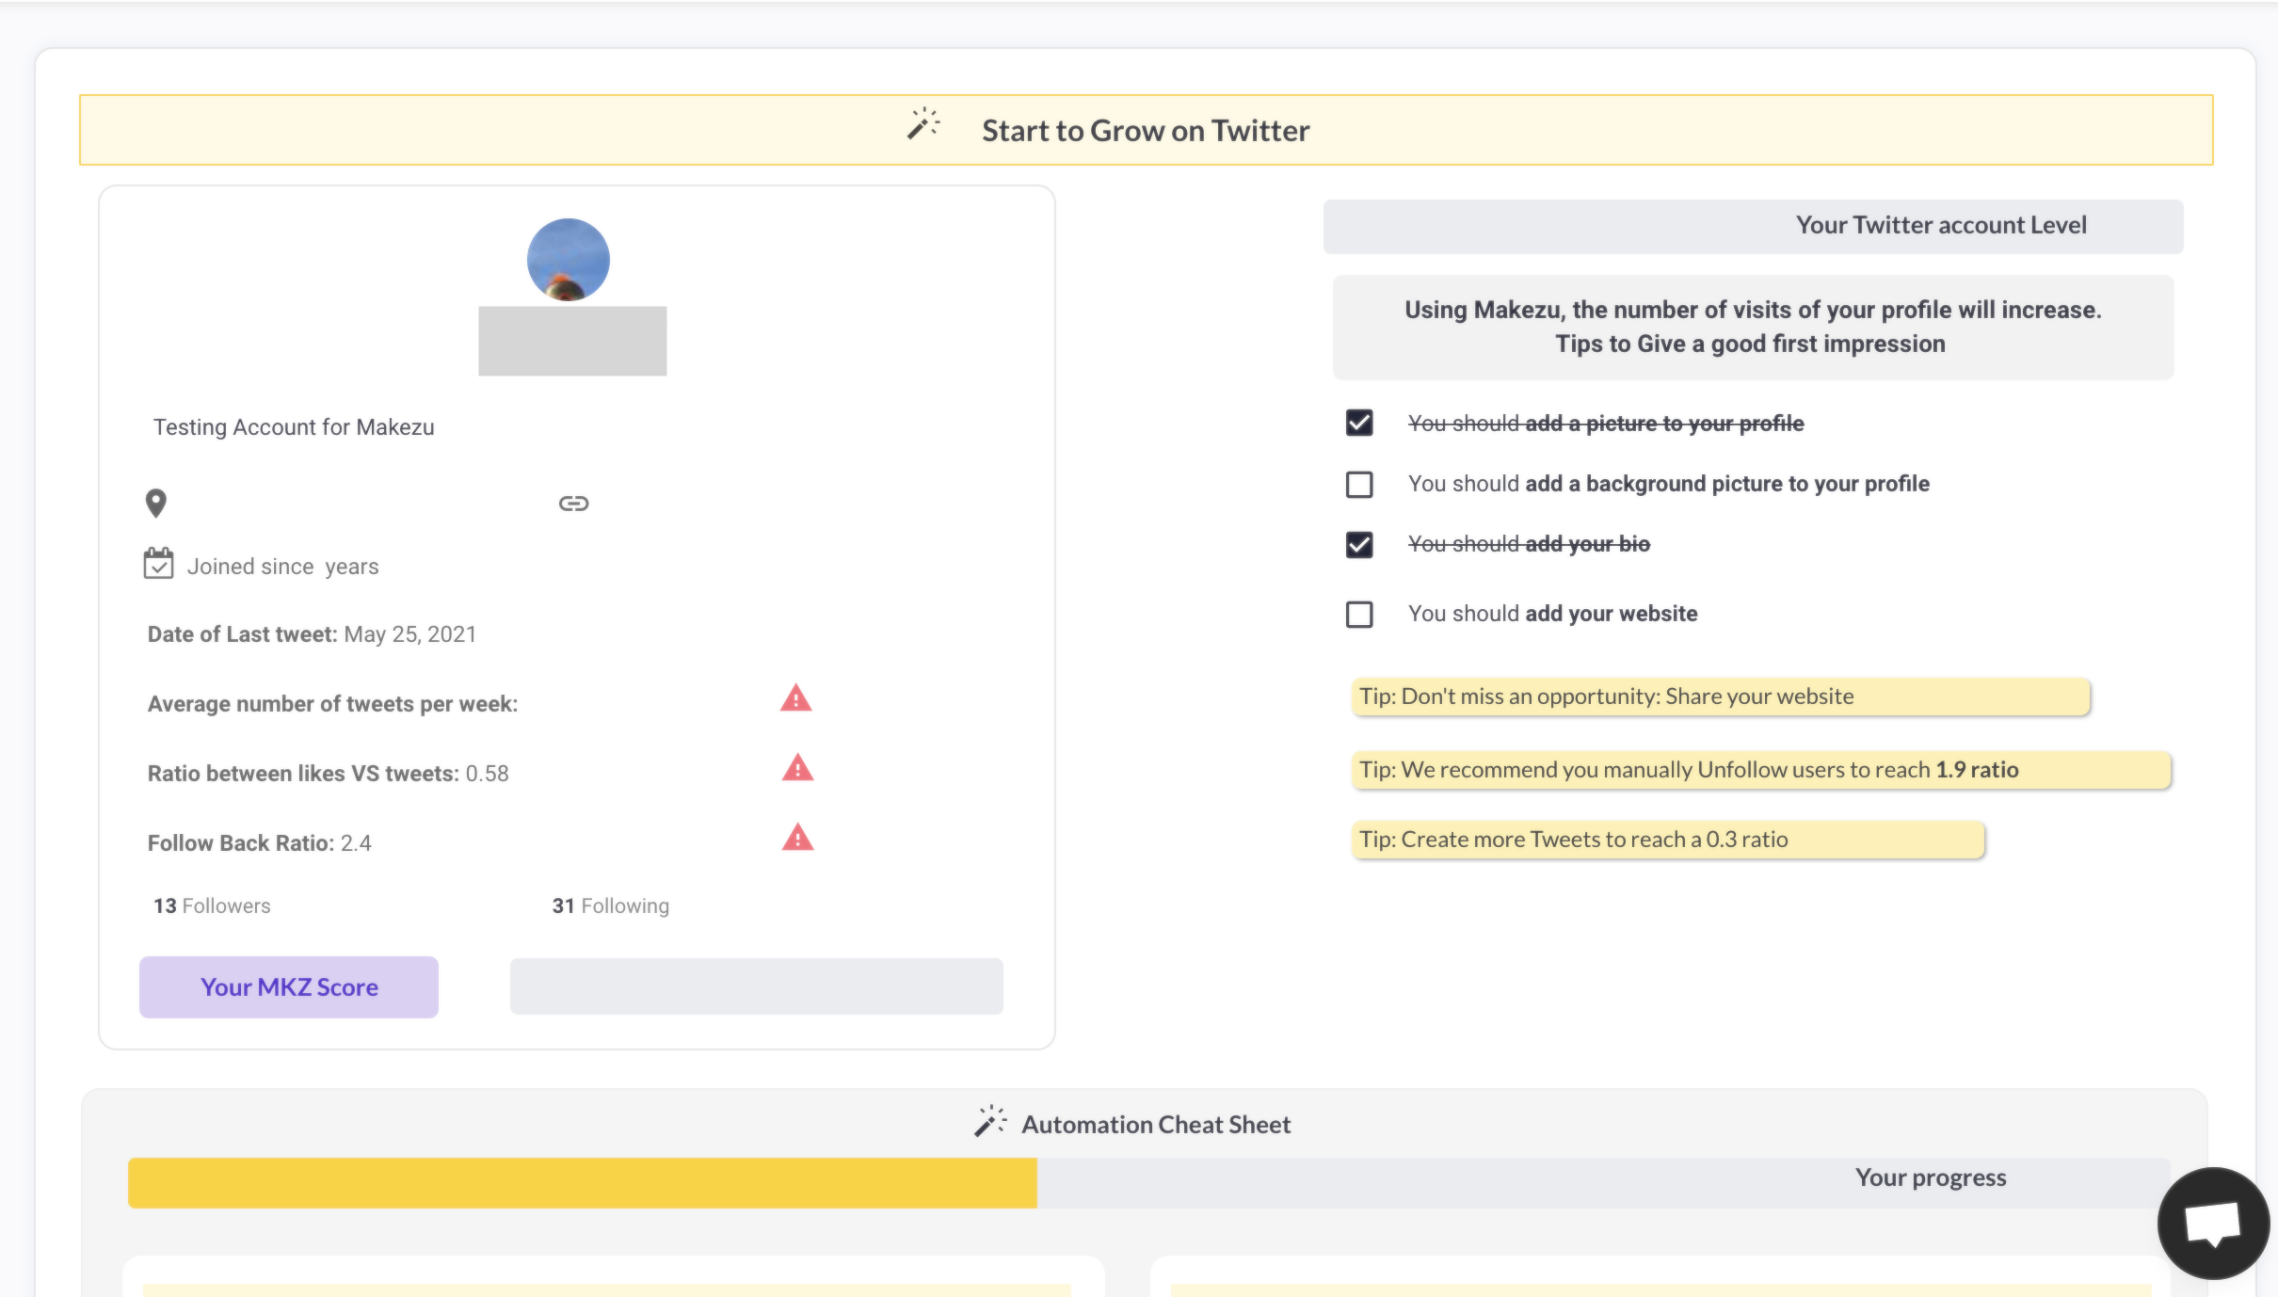Click the manually Unfollow users tip
The width and height of the screenshot is (2278, 1297).
[1760, 771]
